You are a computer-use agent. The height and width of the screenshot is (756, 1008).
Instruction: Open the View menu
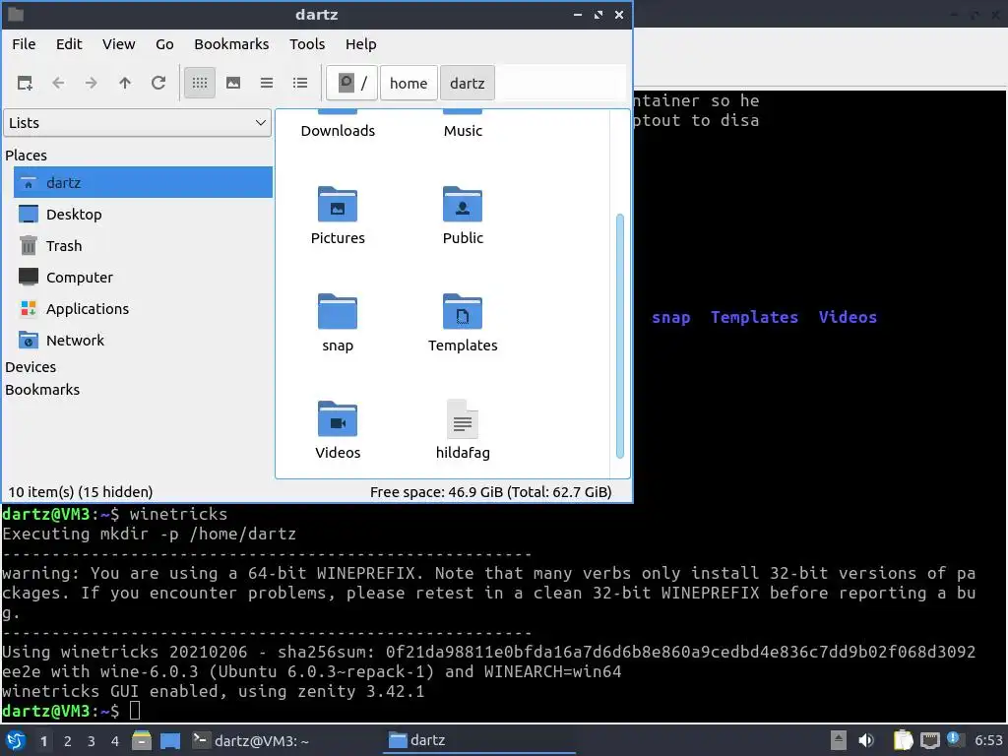click(119, 44)
